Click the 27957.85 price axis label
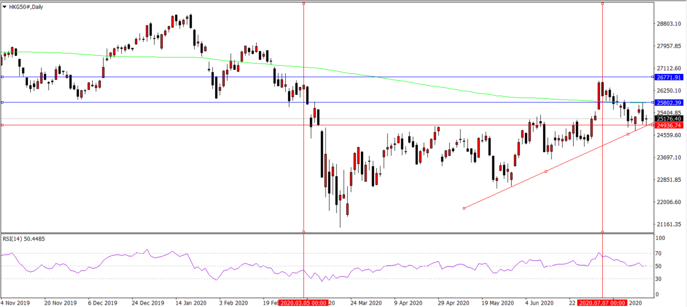 [669, 46]
